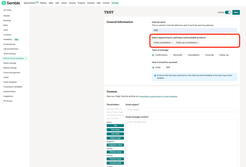Open the Labs menu
246x167 pixels.
(x=57, y=3)
